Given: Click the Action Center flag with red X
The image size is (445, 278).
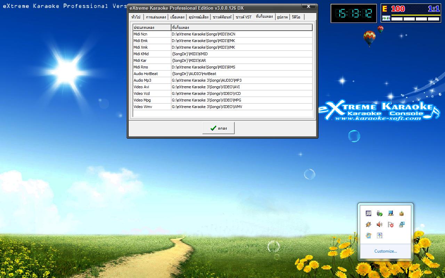Looking at the screenshot, I should (x=391, y=224).
